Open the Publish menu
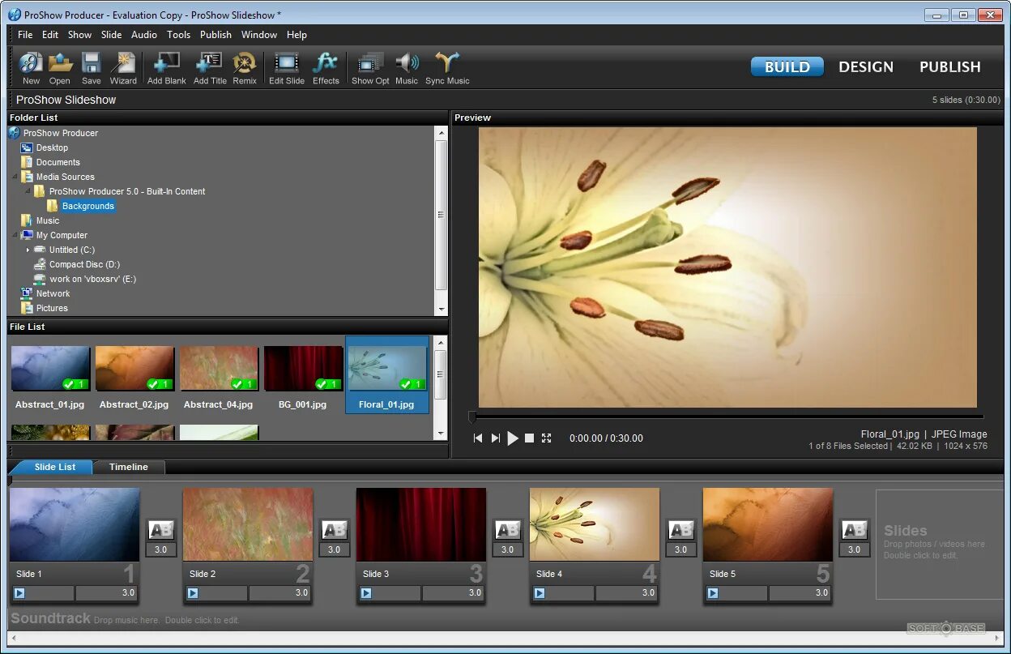This screenshot has width=1011, height=654. (x=215, y=35)
